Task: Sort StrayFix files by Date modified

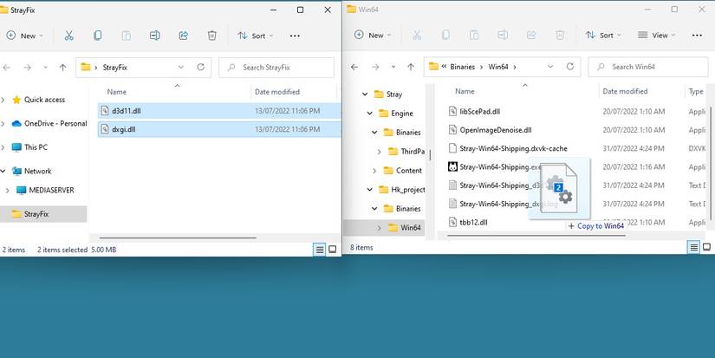Action: [277, 92]
